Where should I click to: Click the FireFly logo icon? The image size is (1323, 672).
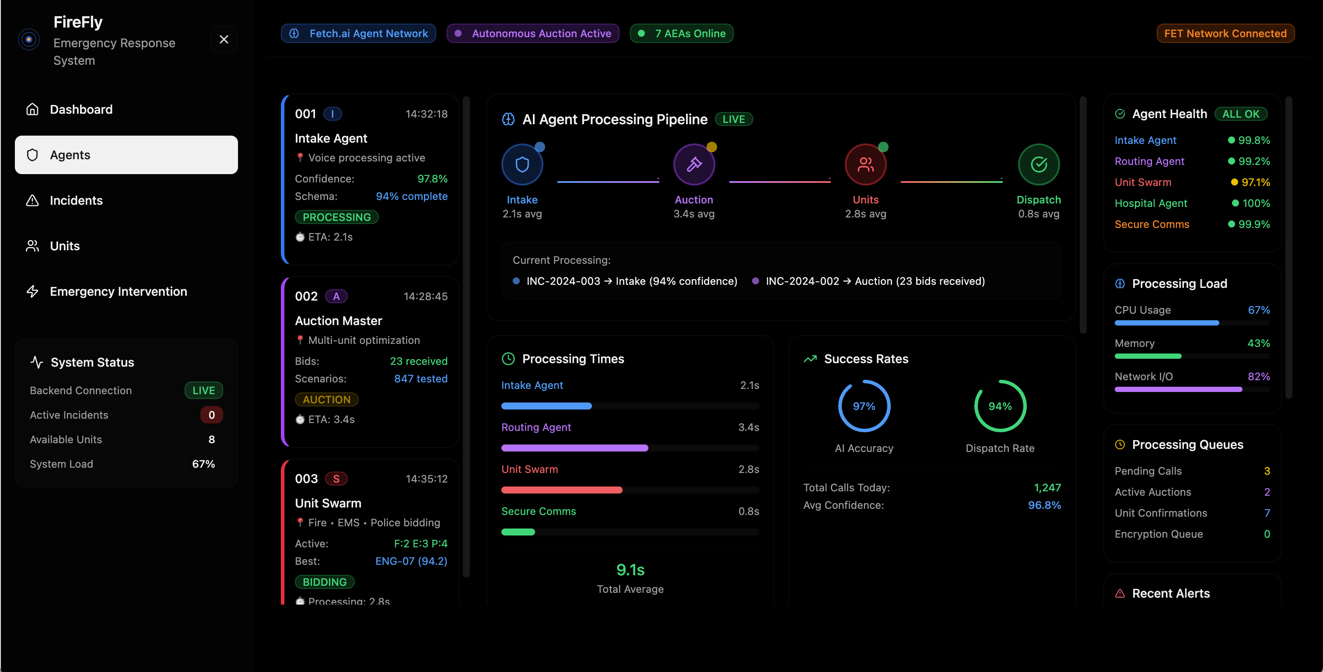29,39
